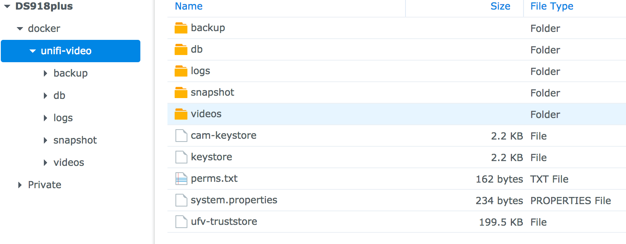
Task: Sort by the File Type column header
Action: 552,6
